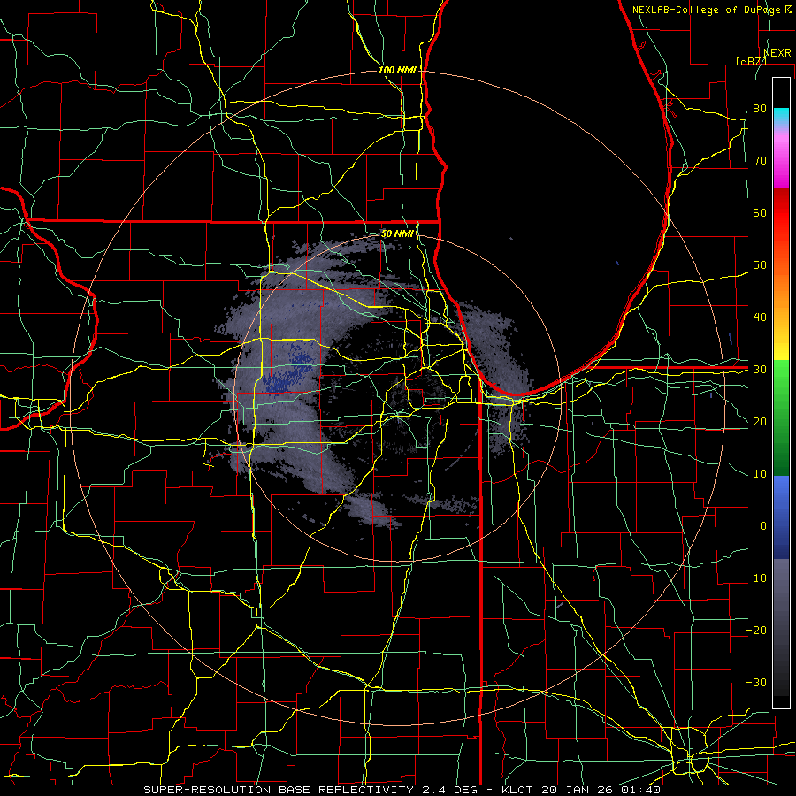Click the cyan segment atop the color bar
This screenshot has width=796, height=796.
tap(781, 116)
